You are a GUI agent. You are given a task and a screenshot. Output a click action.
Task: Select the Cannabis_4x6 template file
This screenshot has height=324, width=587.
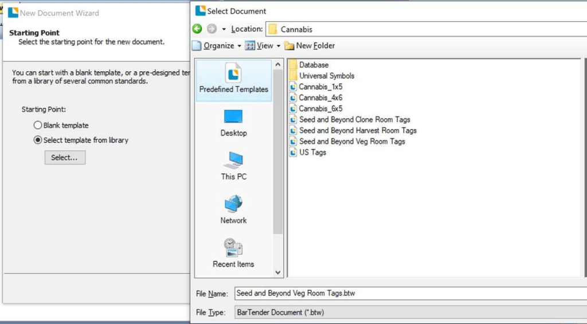click(316, 97)
